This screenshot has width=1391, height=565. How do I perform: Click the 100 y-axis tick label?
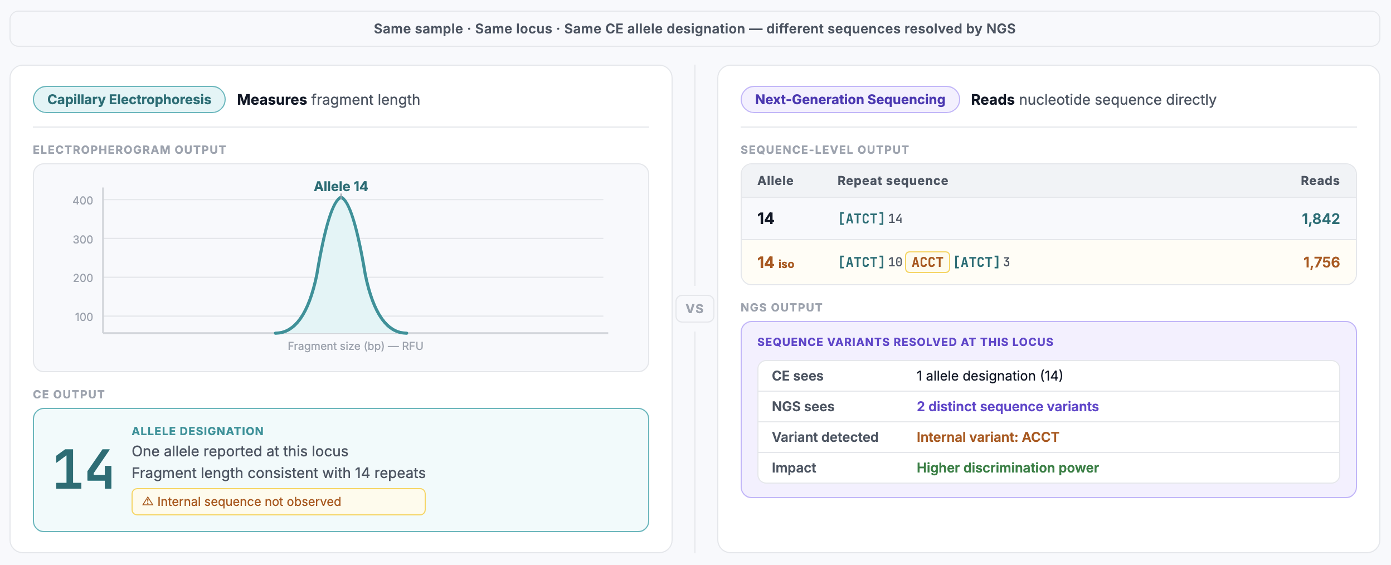click(84, 317)
